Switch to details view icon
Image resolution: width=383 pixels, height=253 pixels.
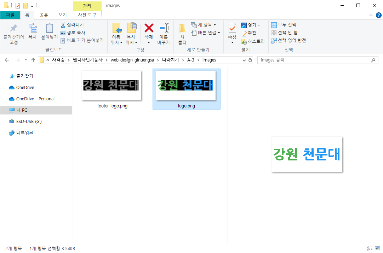point(370,248)
